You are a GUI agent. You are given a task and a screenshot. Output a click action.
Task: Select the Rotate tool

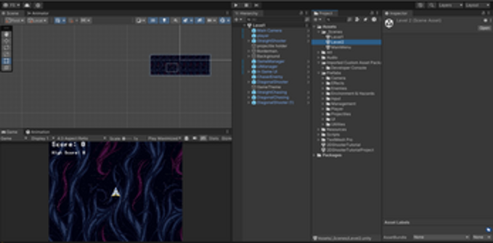(7, 47)
